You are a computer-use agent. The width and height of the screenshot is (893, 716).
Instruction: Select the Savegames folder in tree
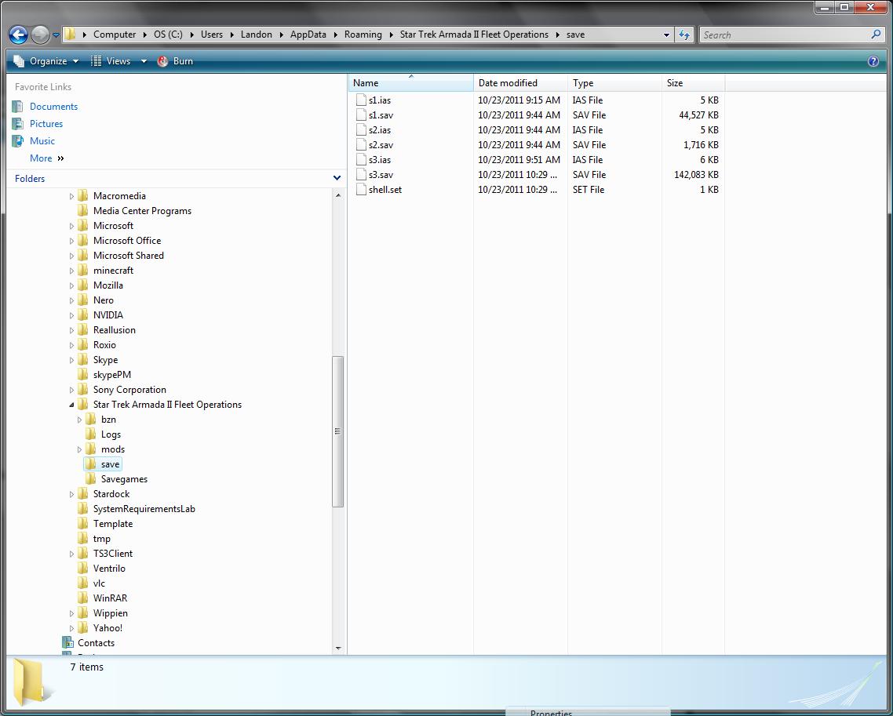click(x=124, y=479)
